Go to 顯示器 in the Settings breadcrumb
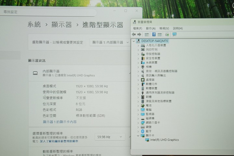234x156 pixels. [x=62, y=25]
